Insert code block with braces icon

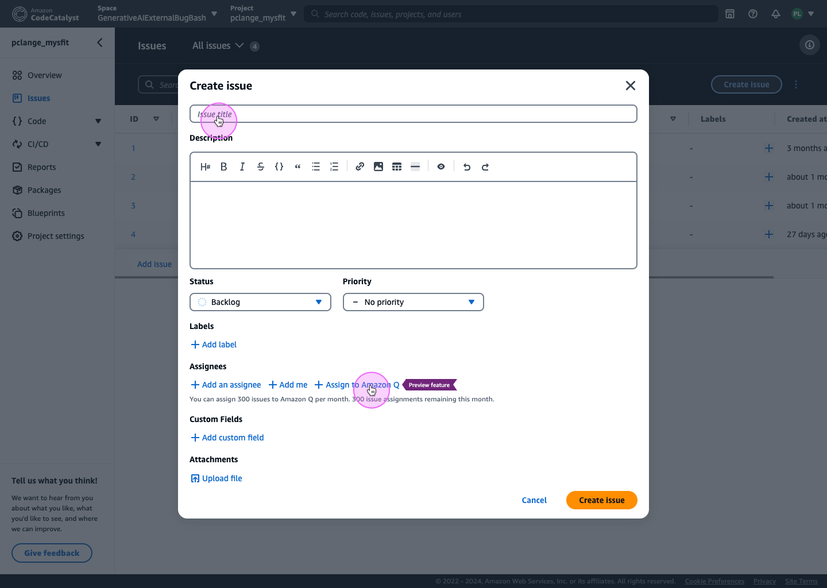coord(279,167)
